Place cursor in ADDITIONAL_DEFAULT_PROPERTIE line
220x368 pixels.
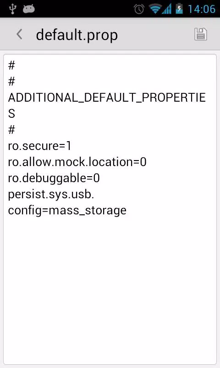tap(107, 98)
